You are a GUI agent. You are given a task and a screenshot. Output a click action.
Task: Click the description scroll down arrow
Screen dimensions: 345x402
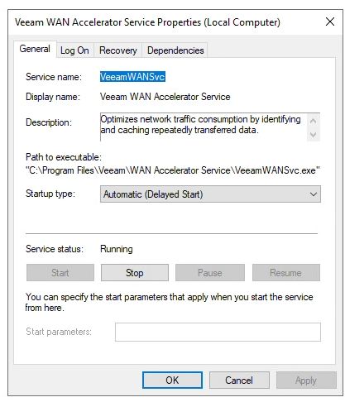click(313, 134)
